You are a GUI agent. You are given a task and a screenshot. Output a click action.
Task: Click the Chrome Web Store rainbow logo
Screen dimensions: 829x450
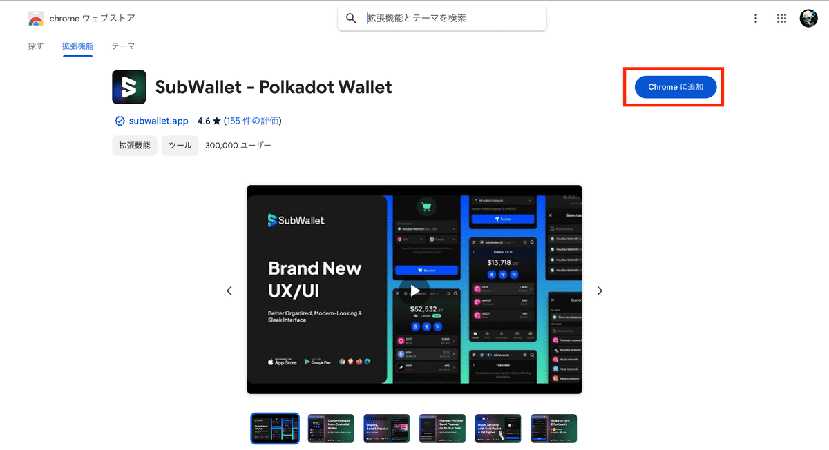pyautogui.click(x=36, y=19)
